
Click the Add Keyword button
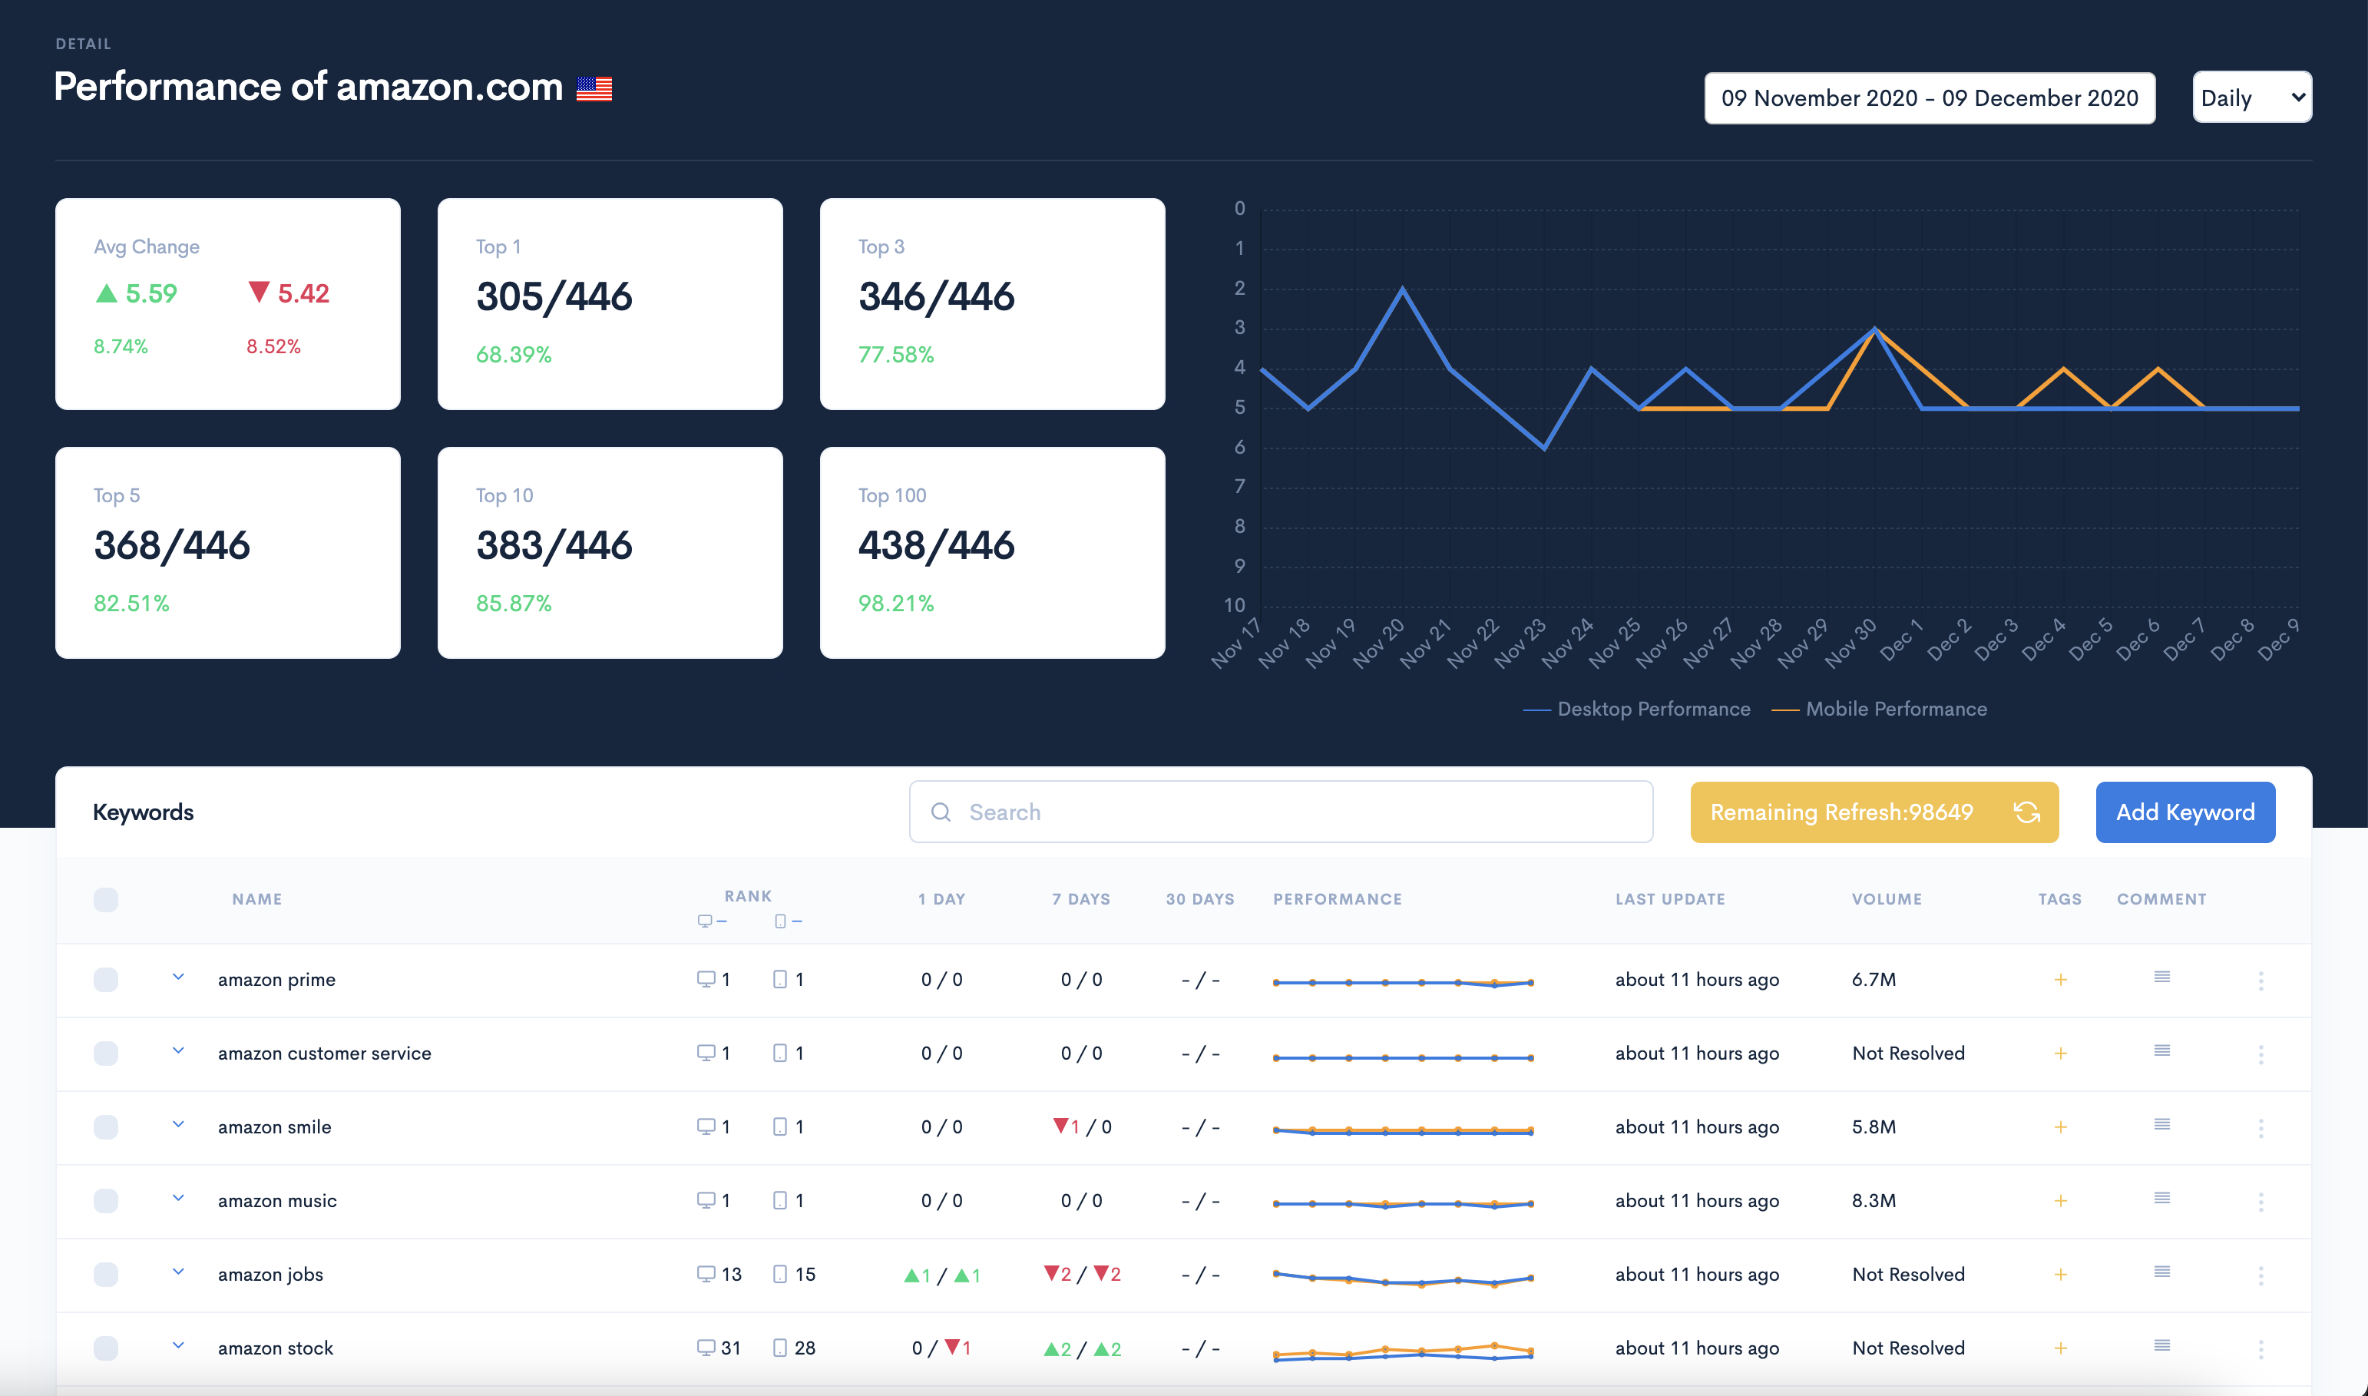pyautogui.click(x=2184, y=812)
